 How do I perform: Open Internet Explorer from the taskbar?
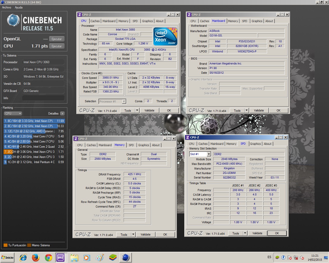(x=23, y=258)
